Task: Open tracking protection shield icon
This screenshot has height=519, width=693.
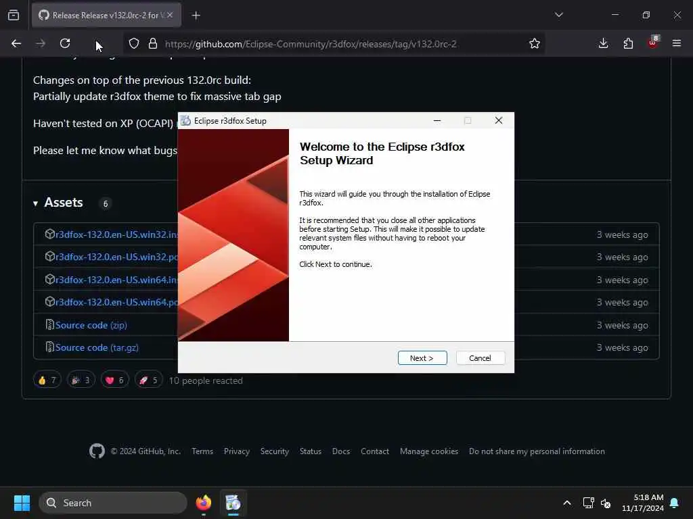Action: (134, 43)
